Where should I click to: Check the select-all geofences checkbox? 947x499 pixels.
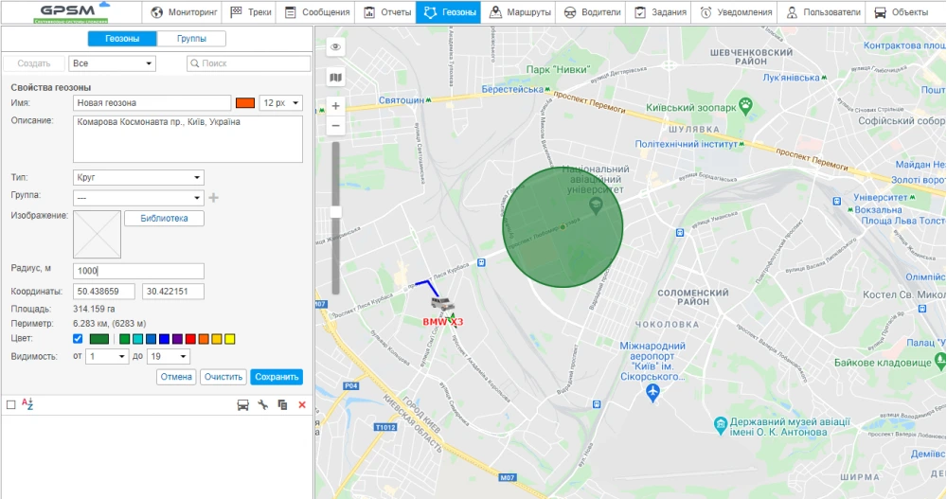coord(11,405)
